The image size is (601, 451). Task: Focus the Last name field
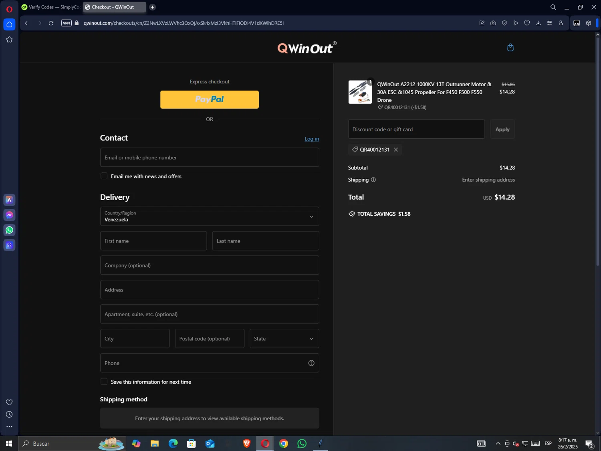click(x=266, y=241)
